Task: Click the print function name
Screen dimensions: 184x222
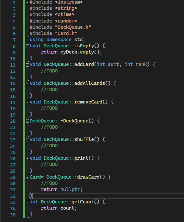Action: [x=81, y=158]
